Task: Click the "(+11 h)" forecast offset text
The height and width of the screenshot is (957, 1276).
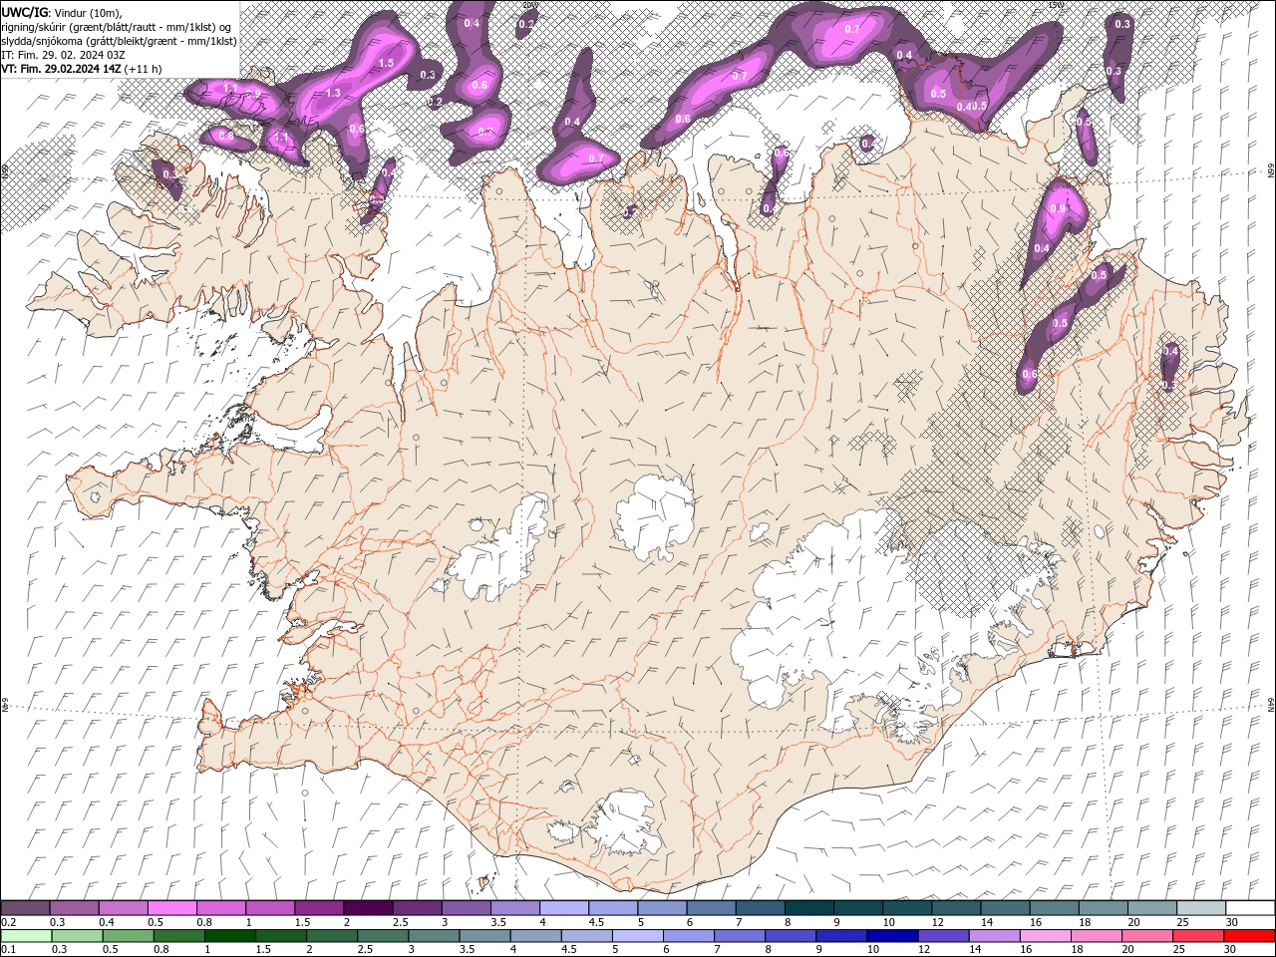Action: pyautogui.click(x=144, y=69)
